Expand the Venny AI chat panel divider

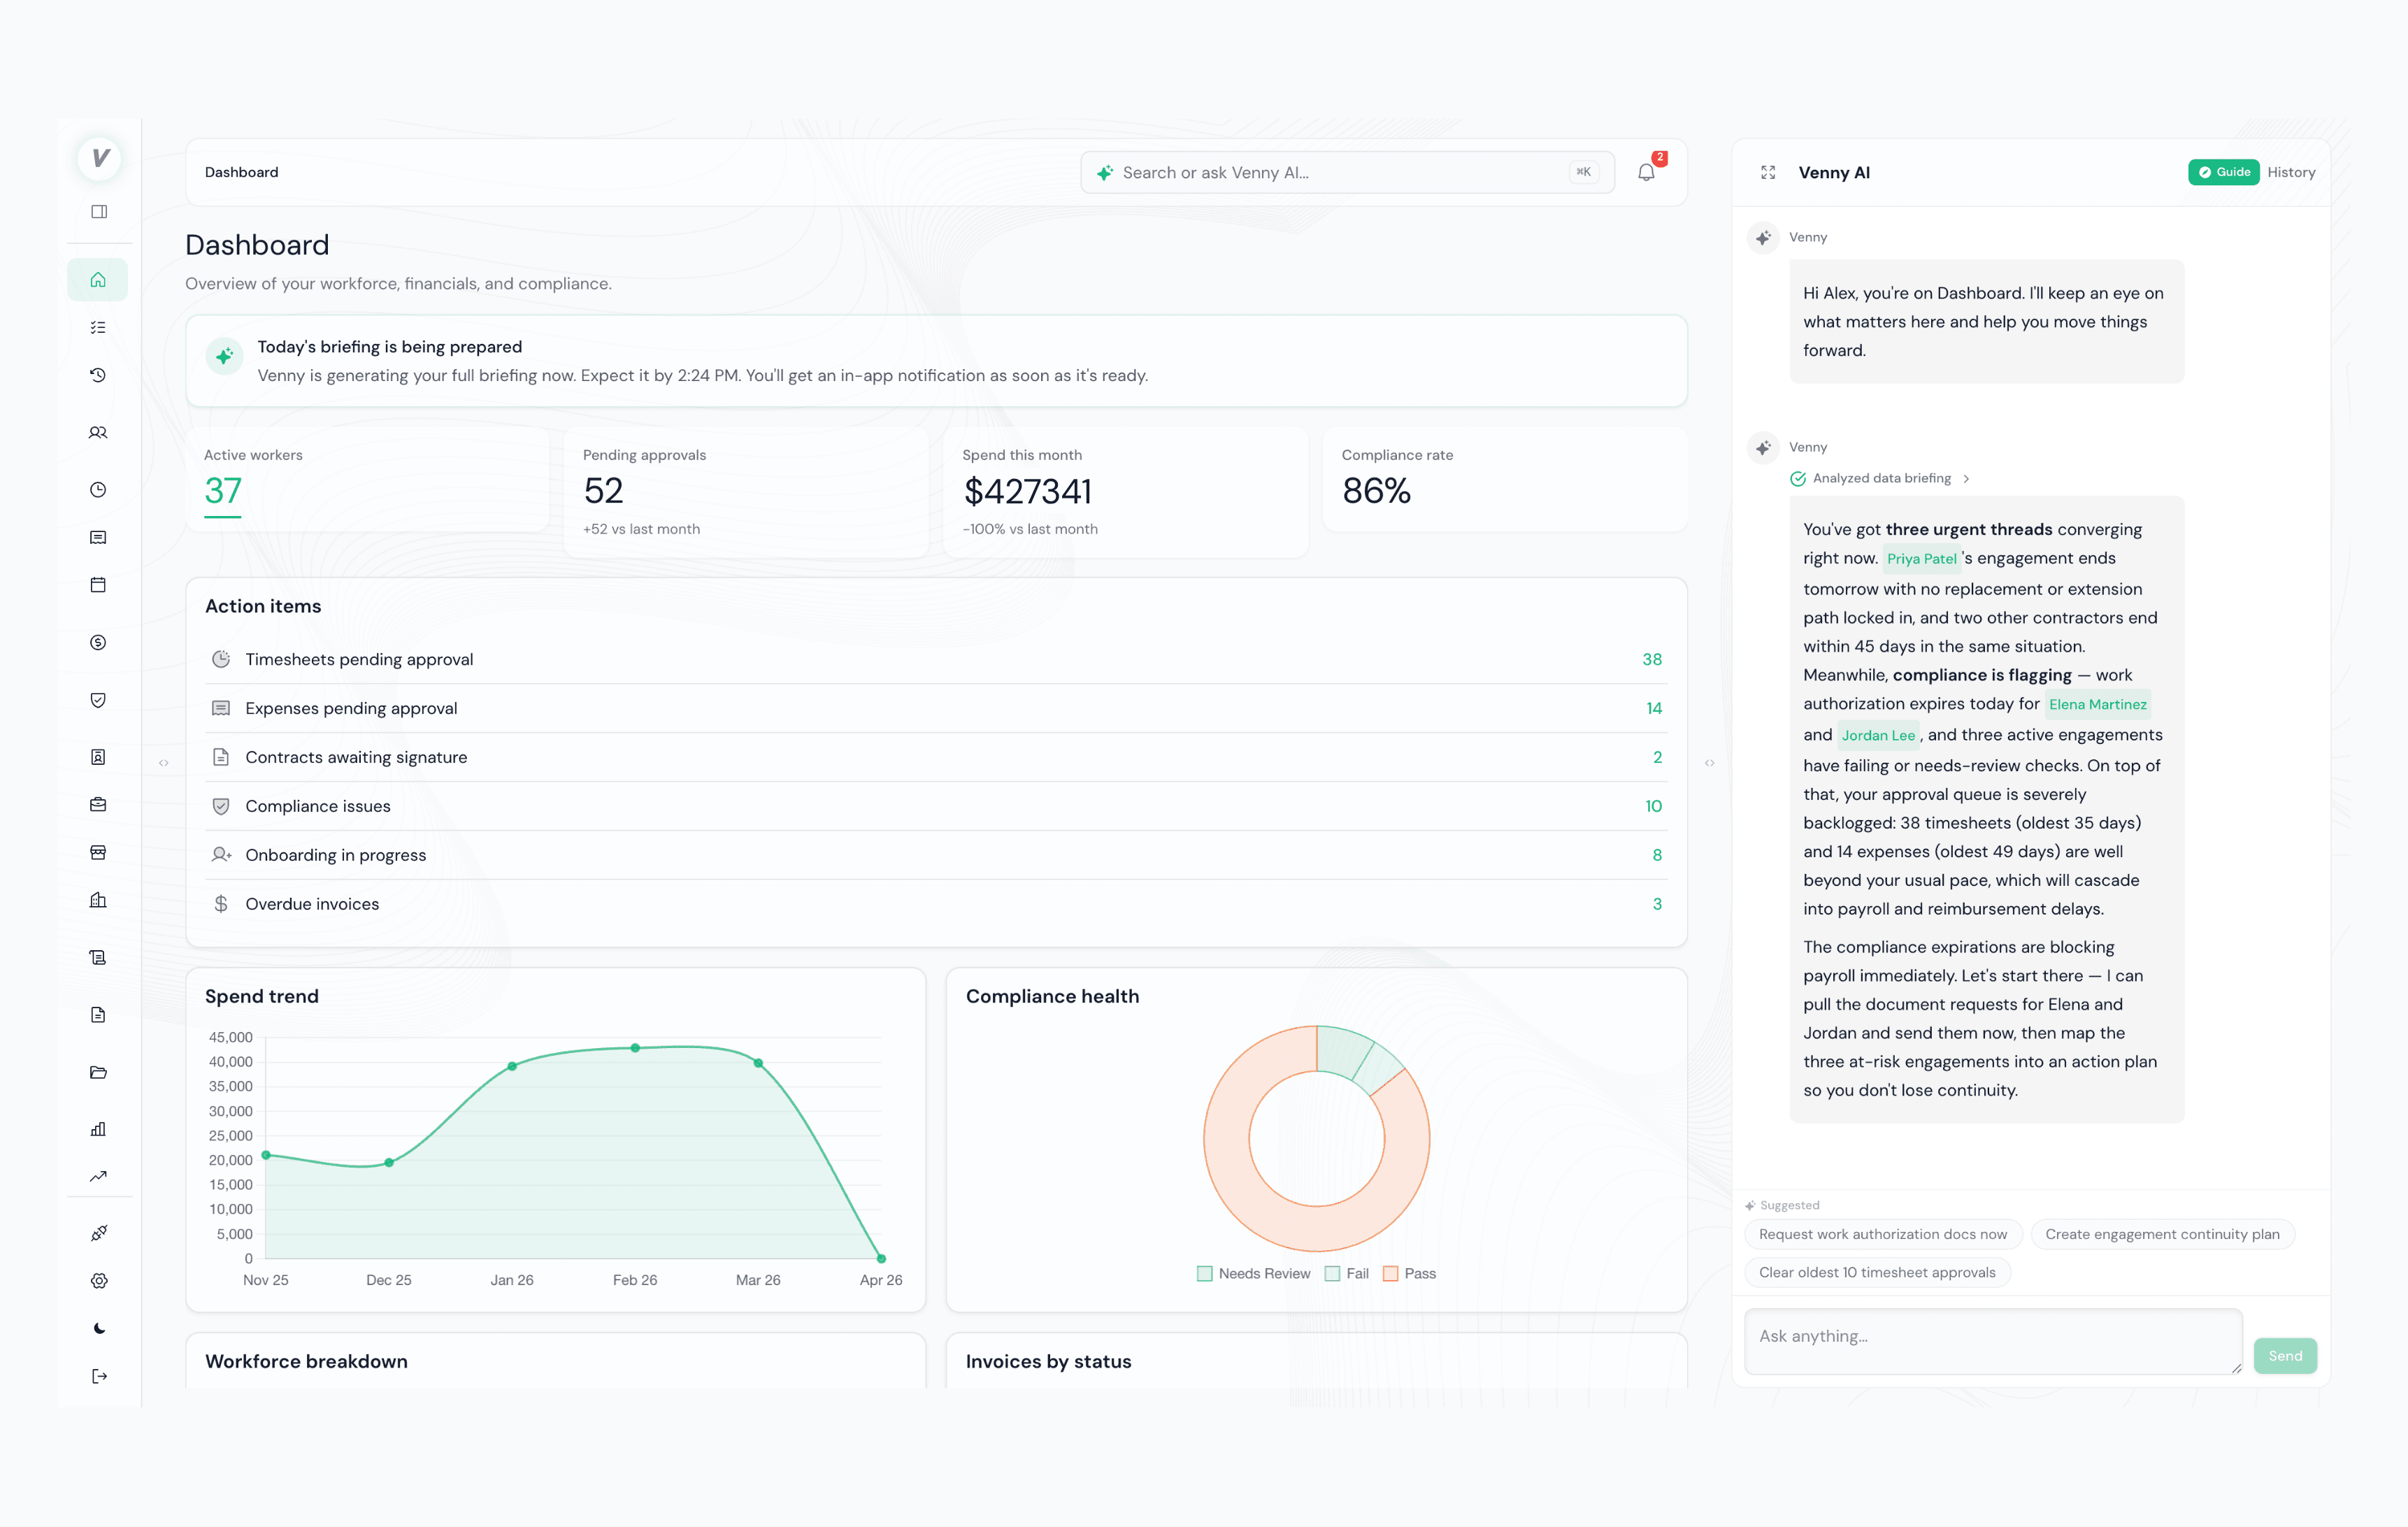(x=1710, y=762)
